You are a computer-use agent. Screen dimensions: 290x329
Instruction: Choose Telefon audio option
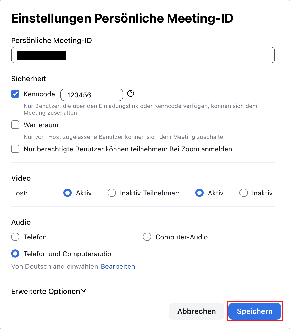pyautogui.click(x=15, y=237)
